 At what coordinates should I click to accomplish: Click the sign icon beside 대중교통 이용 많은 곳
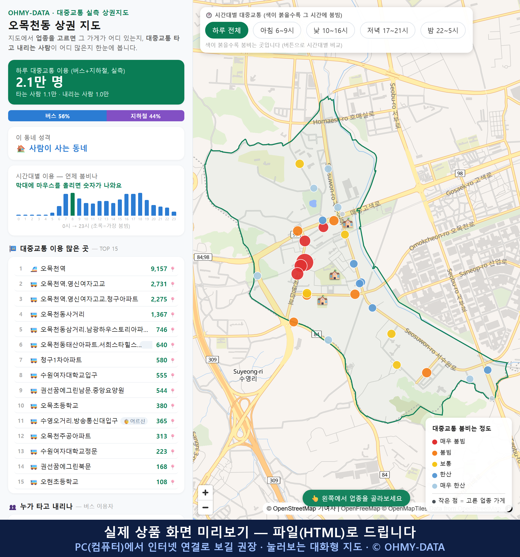point(13,249)
